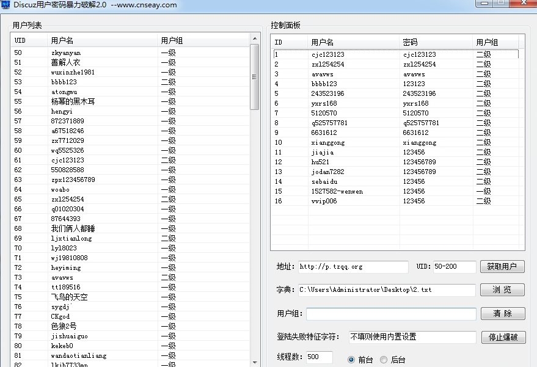
Task: Click the 停止爆破 button
Action: (503, 337)
